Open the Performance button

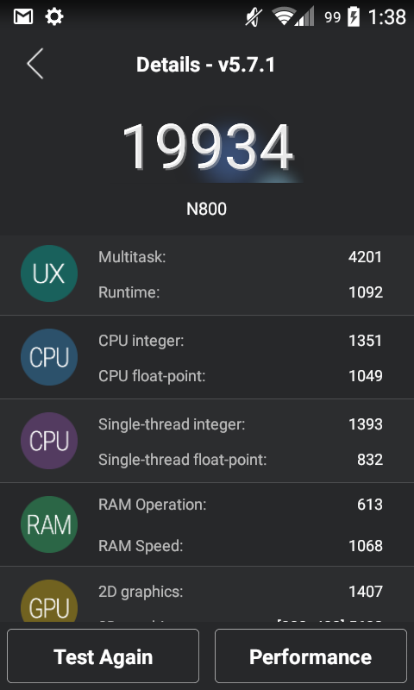pyautogui.click(x=310, y=656)
